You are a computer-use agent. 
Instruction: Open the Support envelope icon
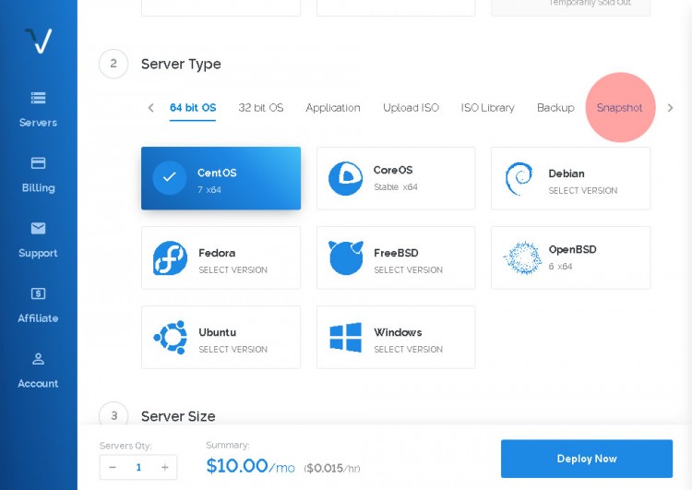coord(39,228)
